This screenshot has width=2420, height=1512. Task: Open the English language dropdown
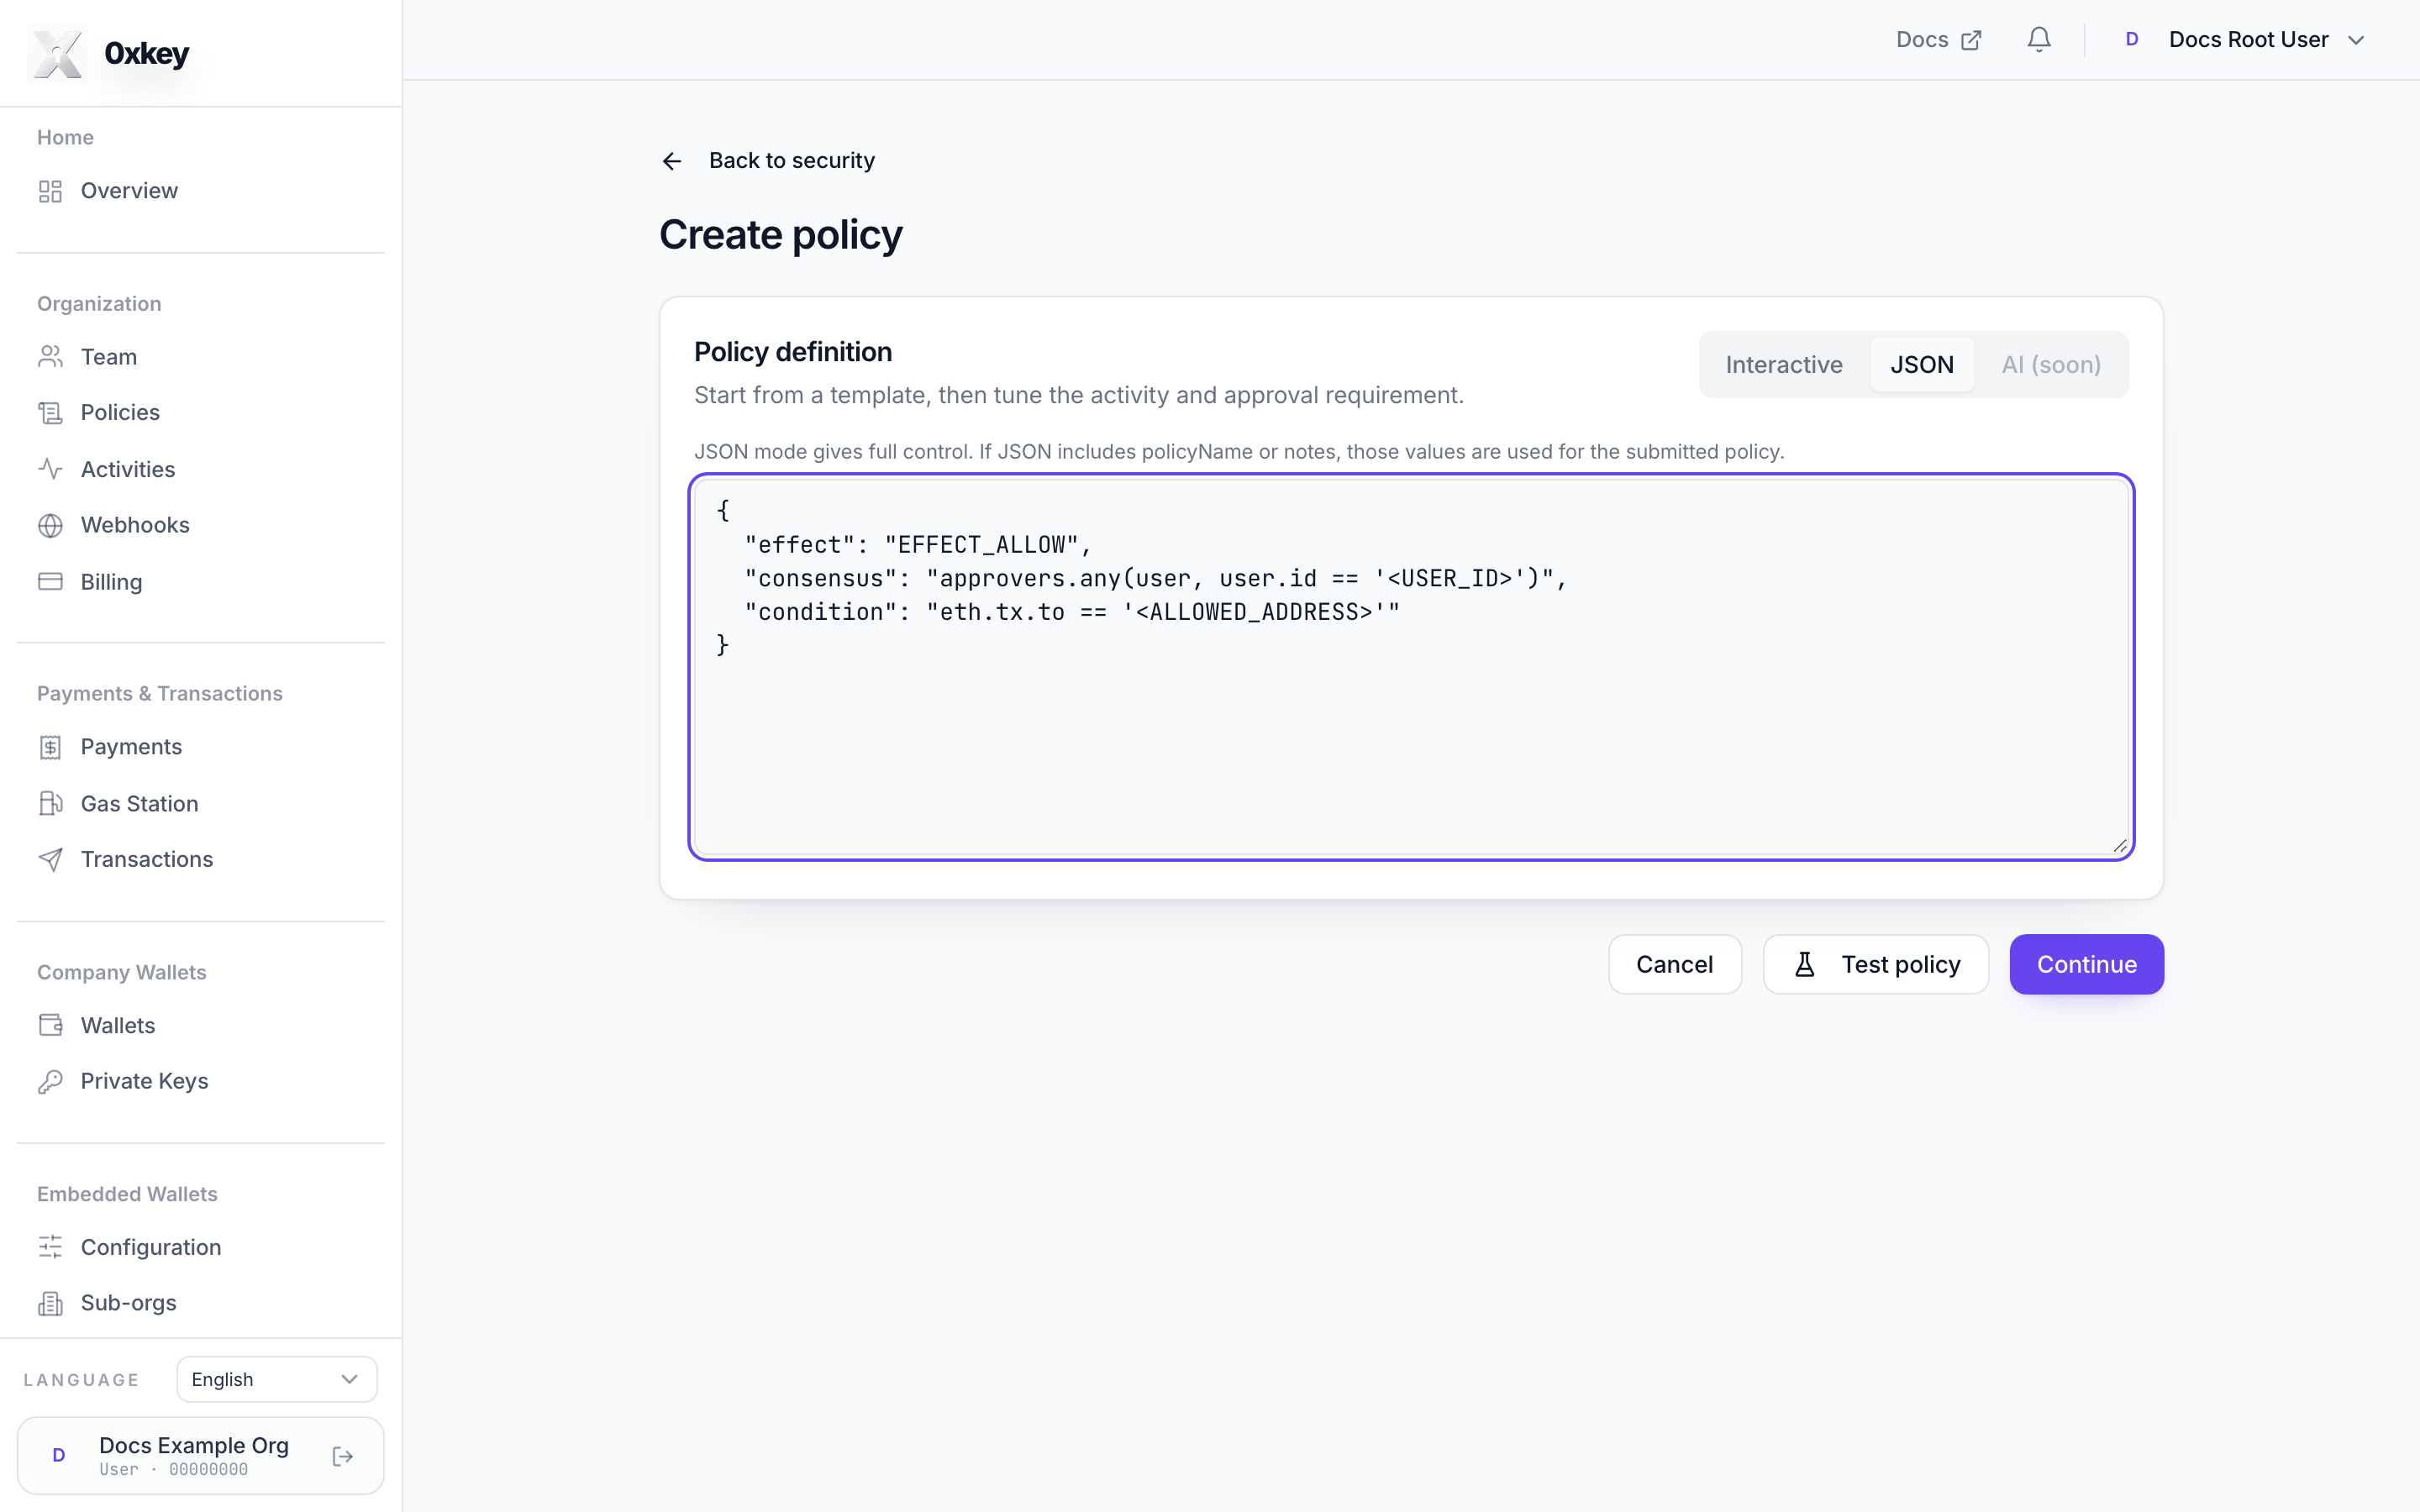[x=277, y=1379]
